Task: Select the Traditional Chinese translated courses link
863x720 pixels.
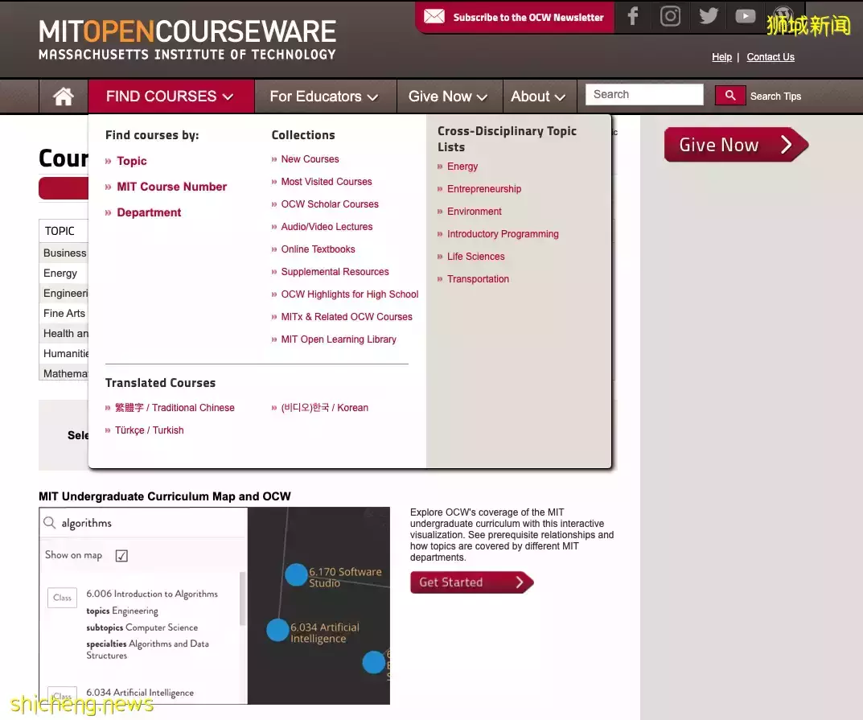Action: point(175,408)
